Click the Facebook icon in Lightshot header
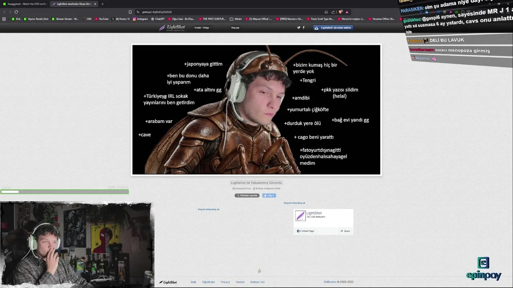The image size is (513, 288). 303,28
